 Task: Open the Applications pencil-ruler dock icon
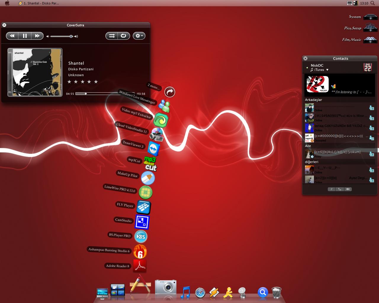pos(140,284)
